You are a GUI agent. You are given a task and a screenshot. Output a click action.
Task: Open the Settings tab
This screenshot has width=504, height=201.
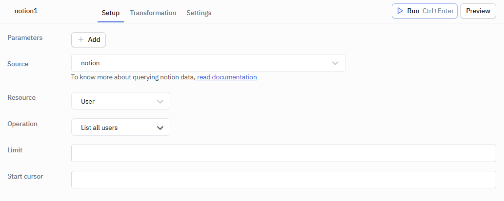(199, 13)
